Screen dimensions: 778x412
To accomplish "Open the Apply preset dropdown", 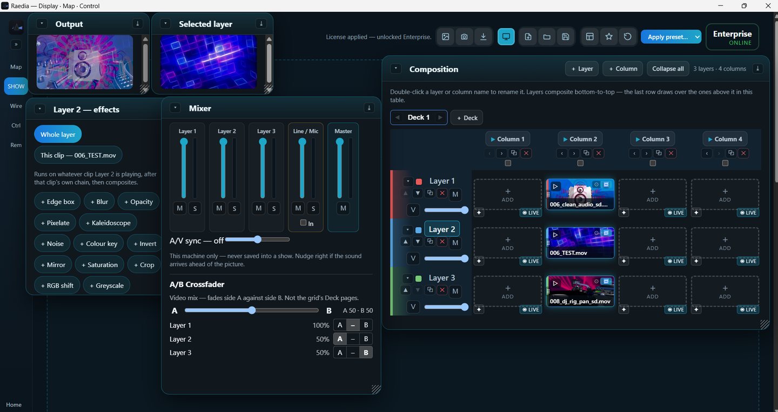I will click(x=671, y=37).
